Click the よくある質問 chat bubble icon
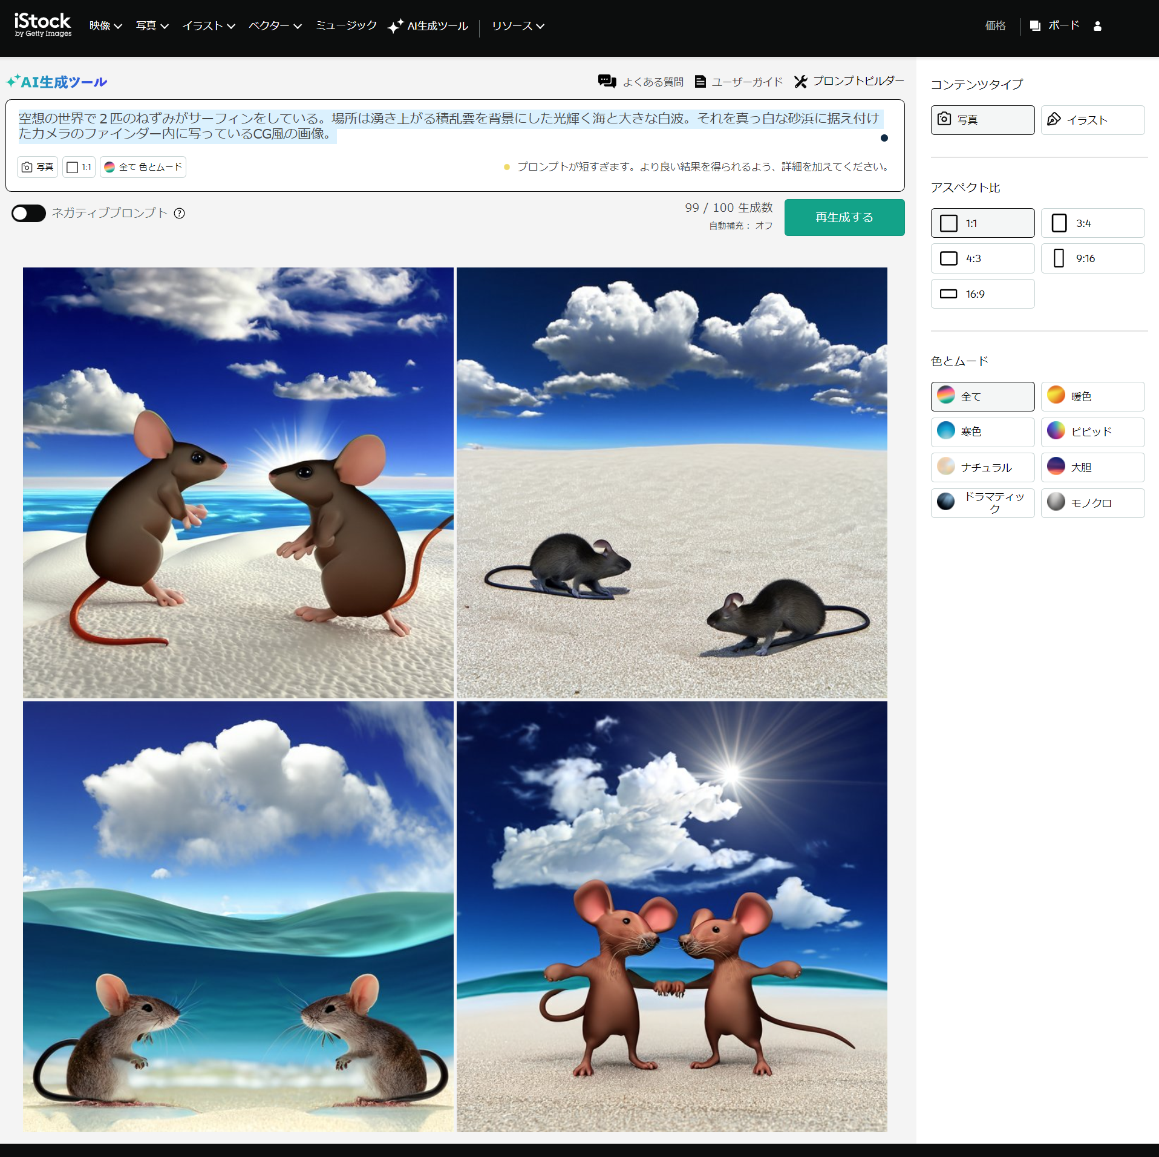Viewport: 1159px width, 1157px height. click(x=607, y=81)
